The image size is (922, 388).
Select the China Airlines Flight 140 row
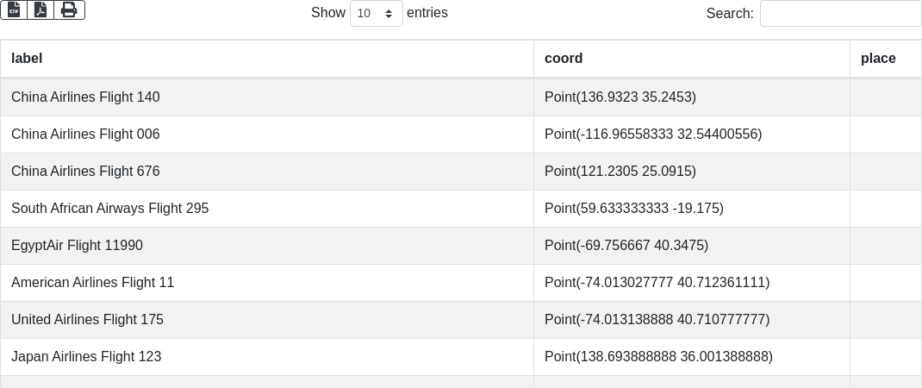[x=461, y=97]
